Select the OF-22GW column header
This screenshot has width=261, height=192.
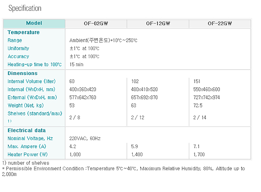click(220, 24)
